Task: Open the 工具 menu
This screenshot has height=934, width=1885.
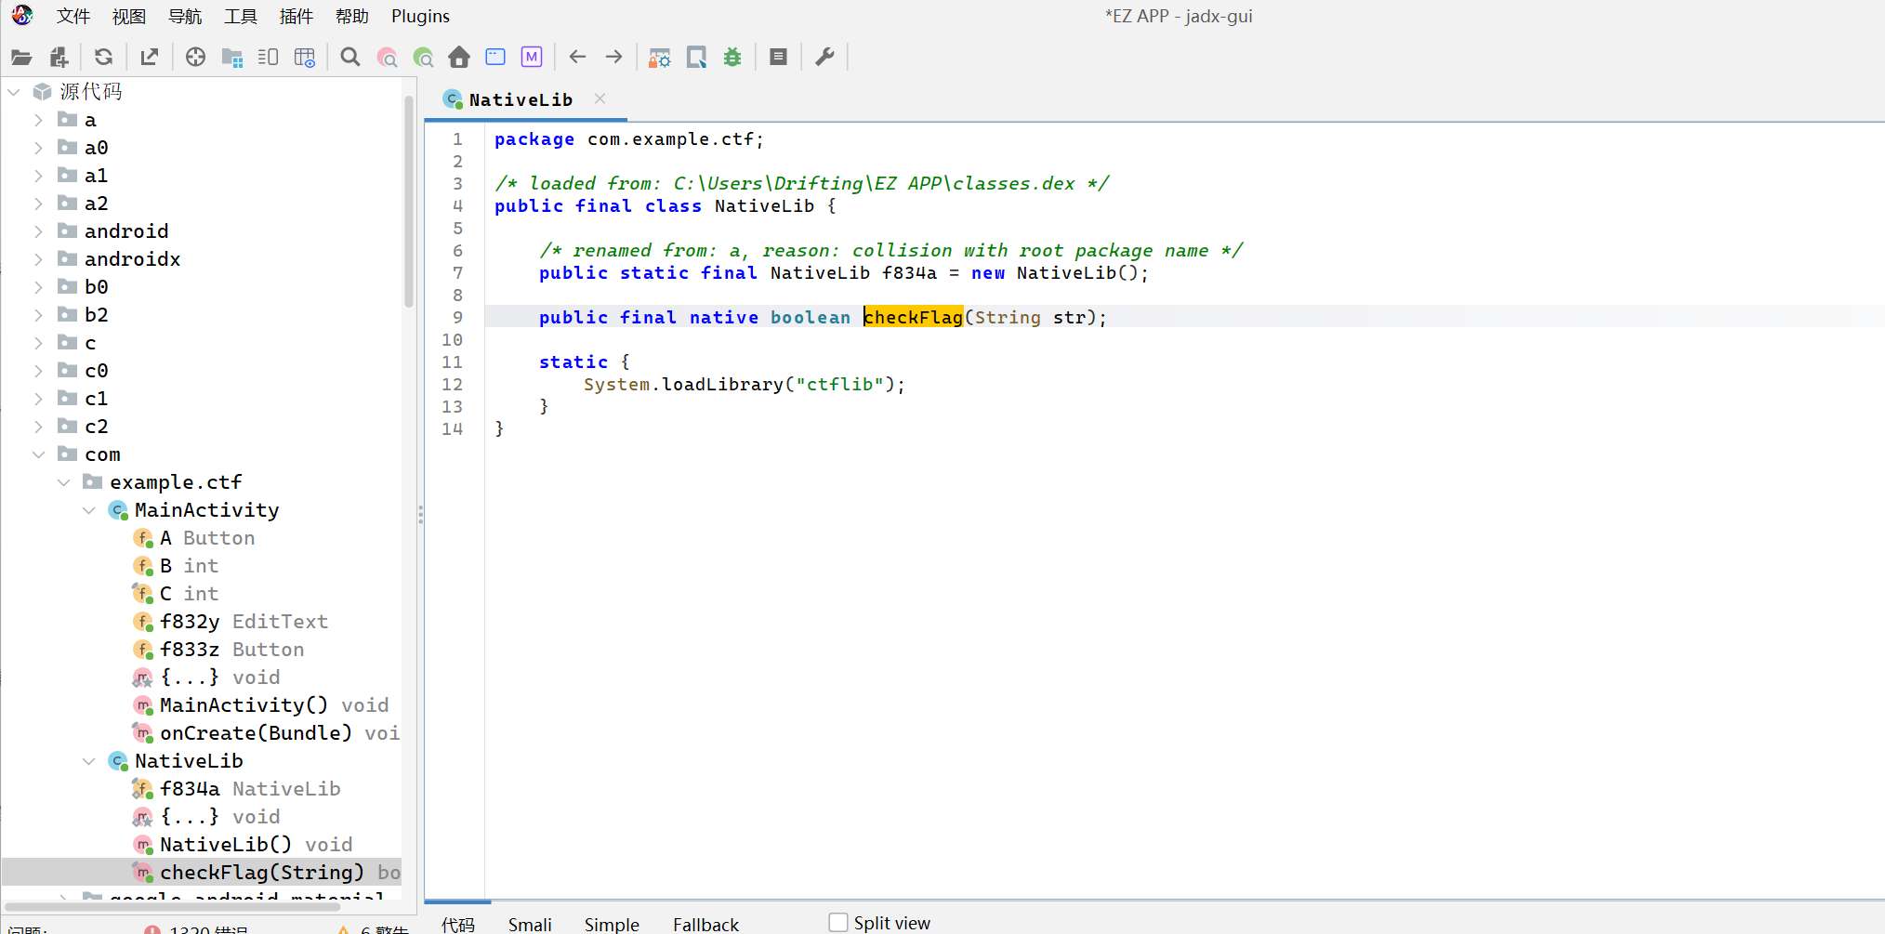Action: pos(240,16)
